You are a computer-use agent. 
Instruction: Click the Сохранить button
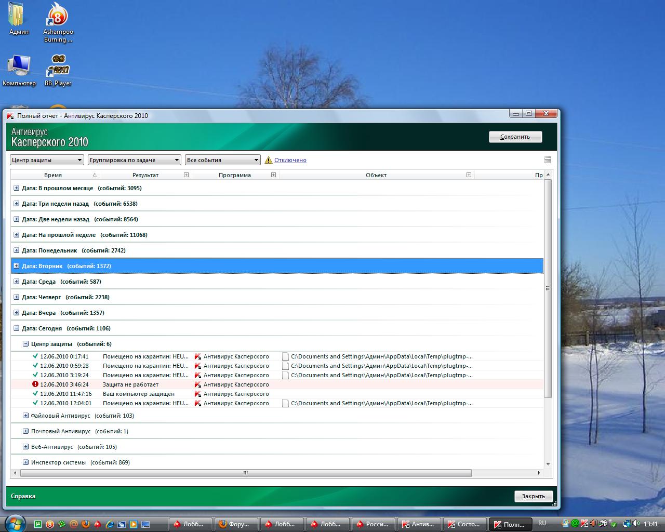tap(515, 137)
